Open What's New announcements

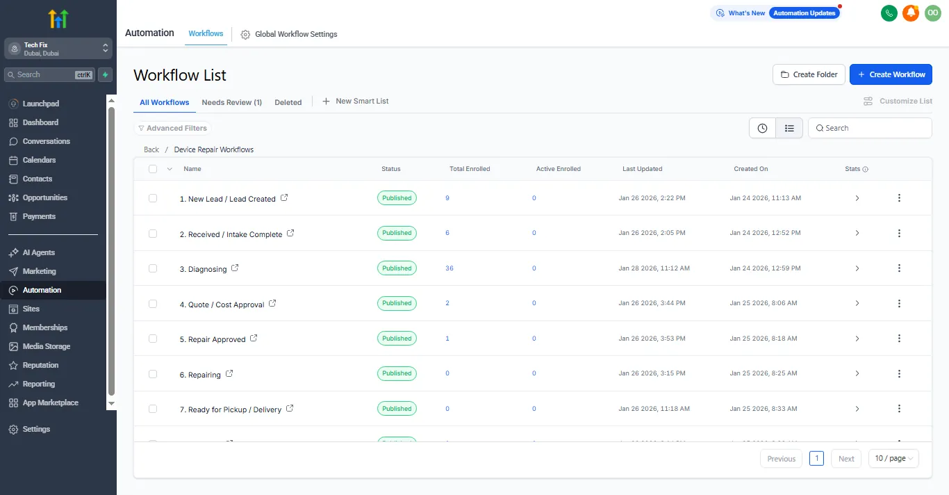point(741,13)
